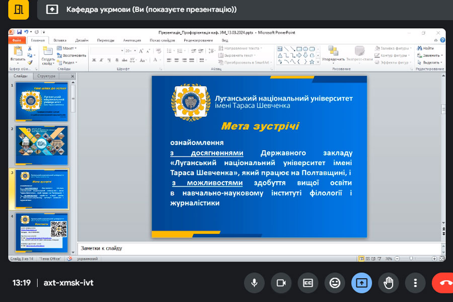Mute the microphone in the meeting

click(254, 283)
